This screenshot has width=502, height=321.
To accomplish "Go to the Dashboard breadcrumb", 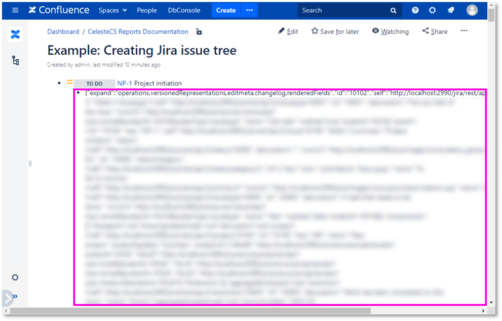I will click(x=63, y=32).
